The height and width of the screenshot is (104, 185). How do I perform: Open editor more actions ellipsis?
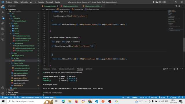click(182, 6)
